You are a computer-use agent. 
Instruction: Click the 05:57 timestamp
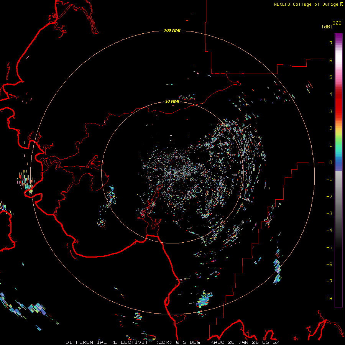[271, 342]
